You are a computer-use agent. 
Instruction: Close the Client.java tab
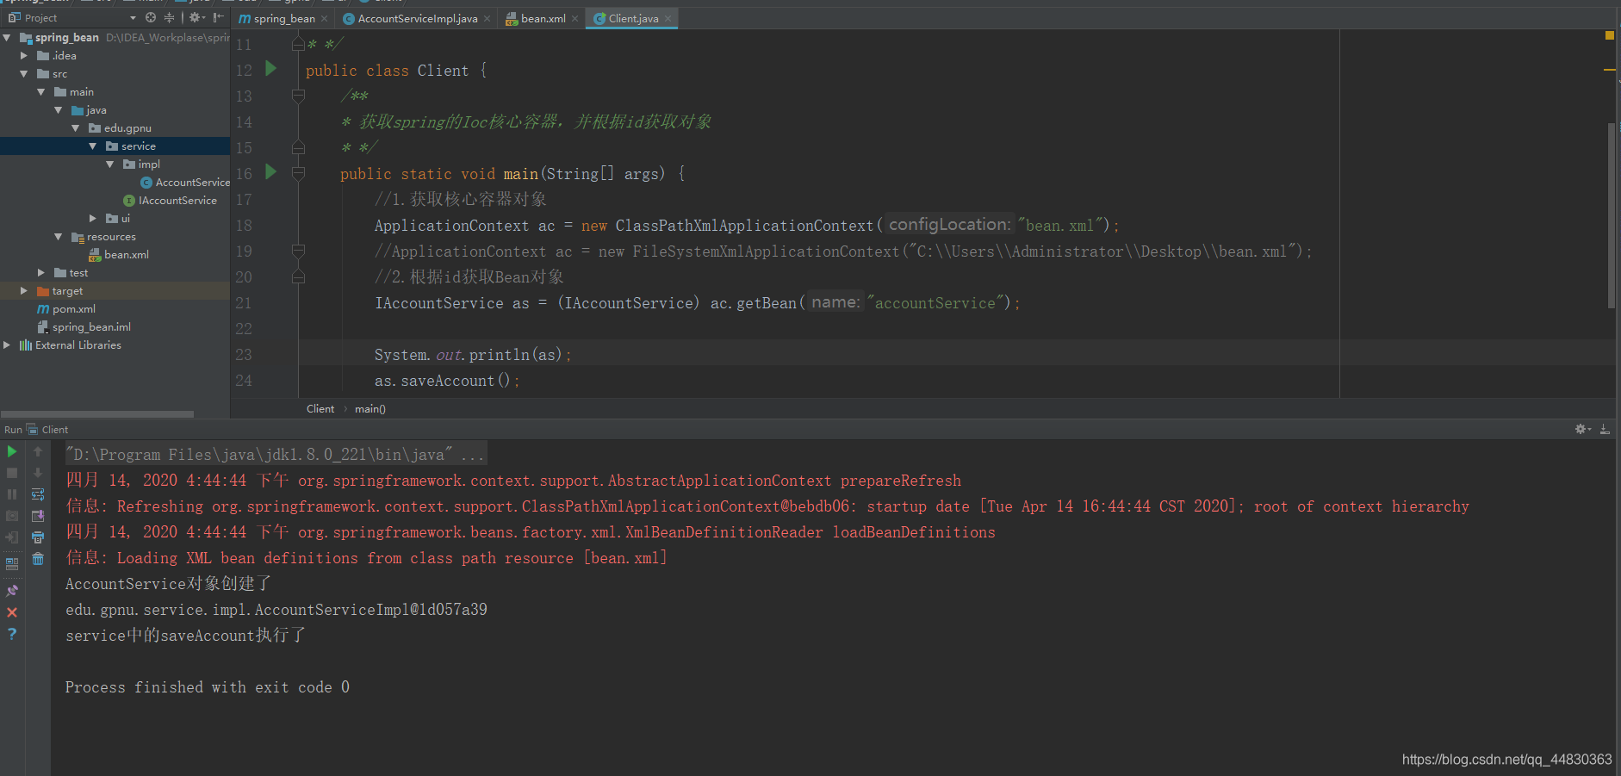(668, 19)
